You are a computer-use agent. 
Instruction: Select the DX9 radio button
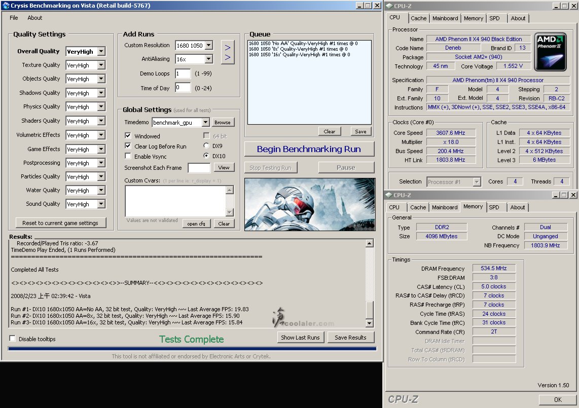point(206,145)
